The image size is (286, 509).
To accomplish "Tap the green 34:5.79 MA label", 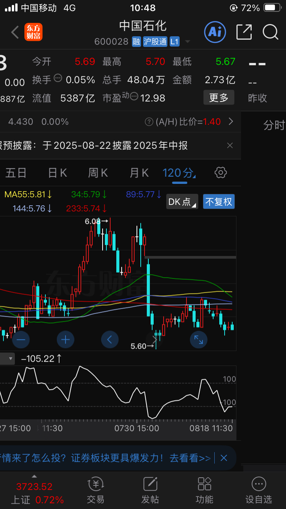I will pos(89,195).
